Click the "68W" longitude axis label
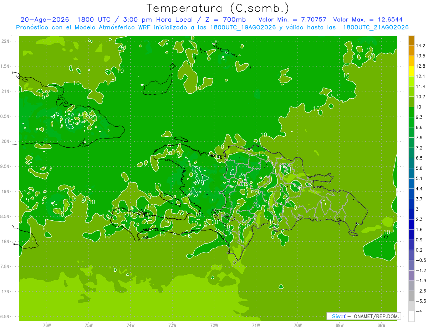 point(381,325)
